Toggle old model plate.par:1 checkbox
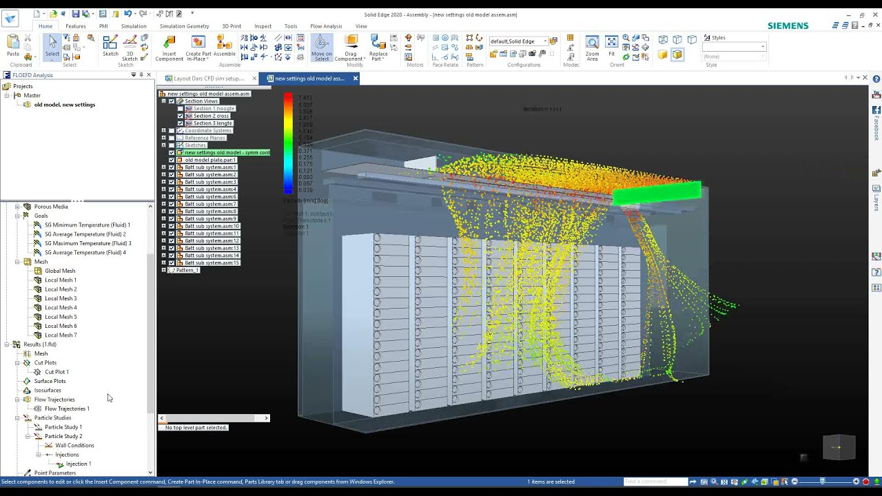Image resolution: width=882 pixels, height=496 pixels. (172, 160)
